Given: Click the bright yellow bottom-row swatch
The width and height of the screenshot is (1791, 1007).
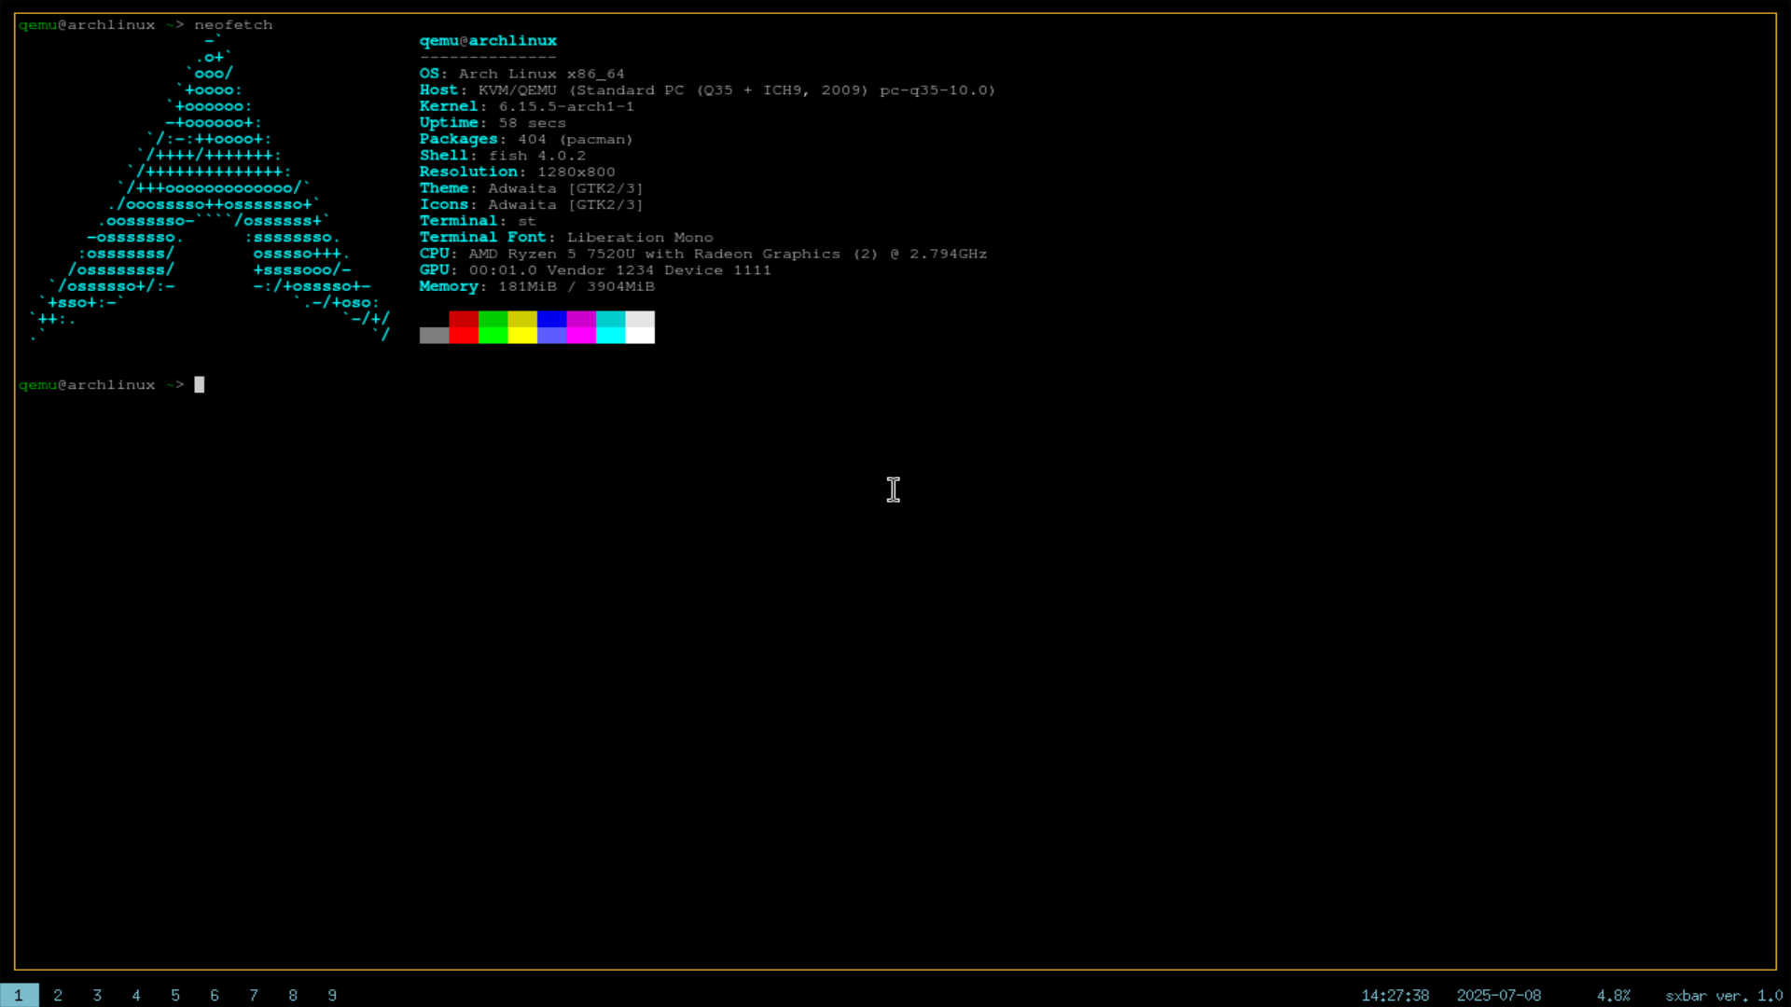Looking at the screenshot, I should [522, 336].
